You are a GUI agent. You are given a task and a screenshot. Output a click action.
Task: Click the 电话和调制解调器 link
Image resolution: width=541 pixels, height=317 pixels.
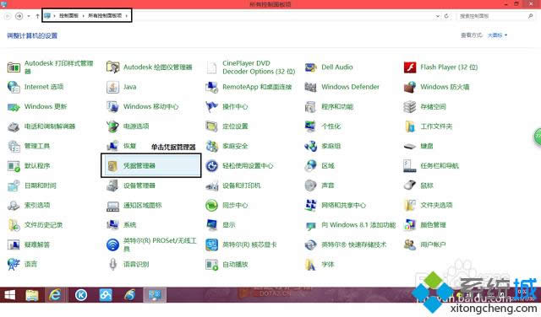tap(50, 126)
